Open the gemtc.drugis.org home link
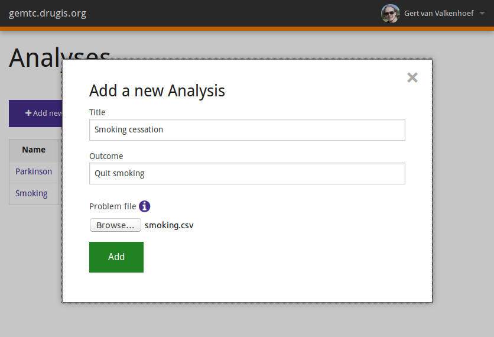494x337 pixels. click(48, 13)
